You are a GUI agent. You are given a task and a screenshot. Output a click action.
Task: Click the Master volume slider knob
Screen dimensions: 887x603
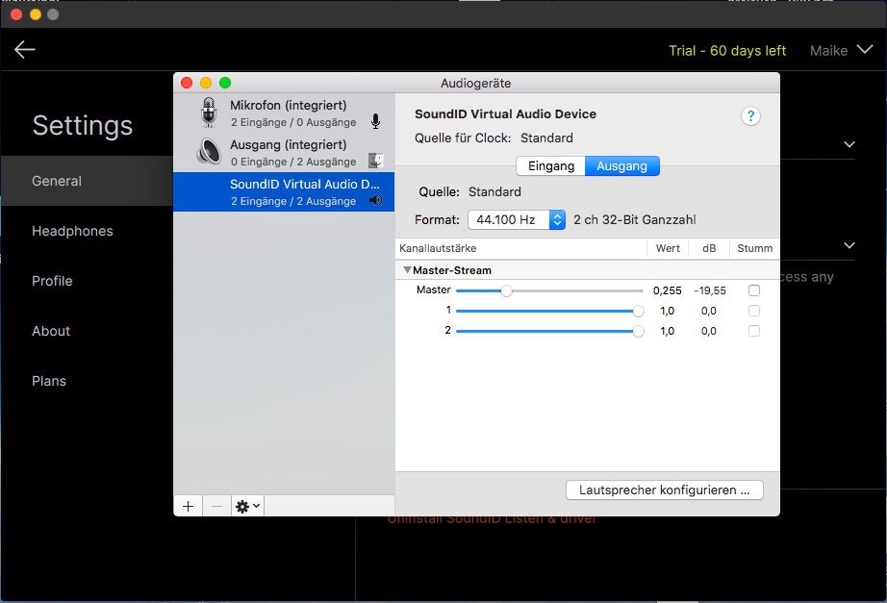(506, 290)
